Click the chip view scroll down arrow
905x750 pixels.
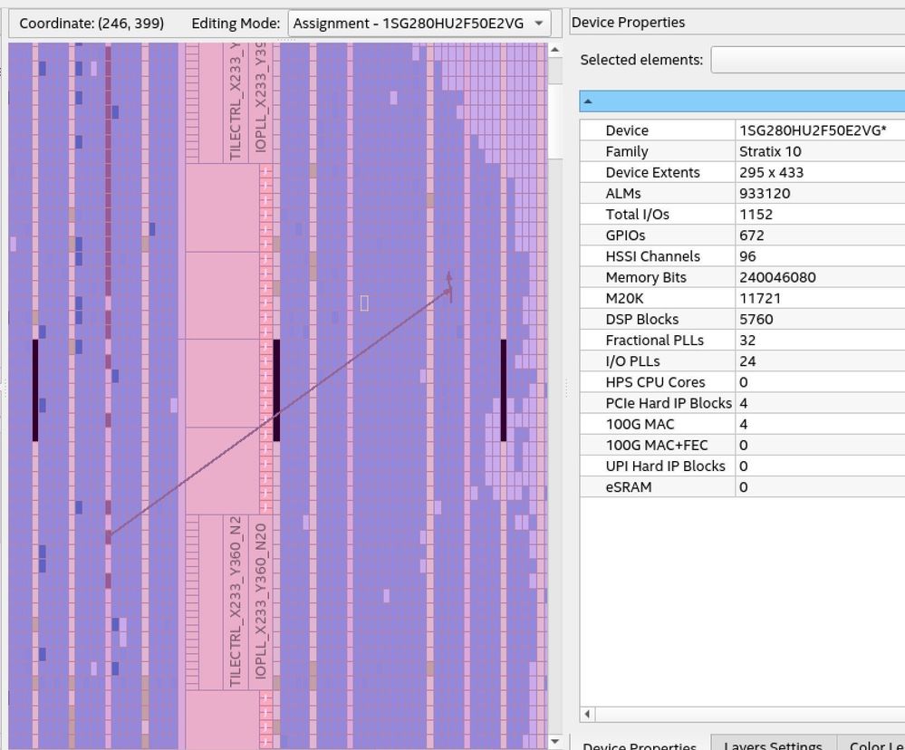coord(554,742)
